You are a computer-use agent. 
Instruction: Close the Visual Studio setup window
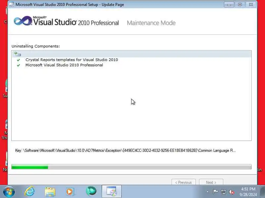pyautogui.click(x=251, y=5)
